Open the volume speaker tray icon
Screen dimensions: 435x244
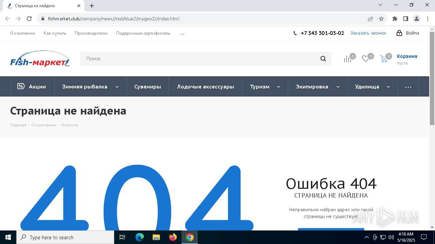391,237
